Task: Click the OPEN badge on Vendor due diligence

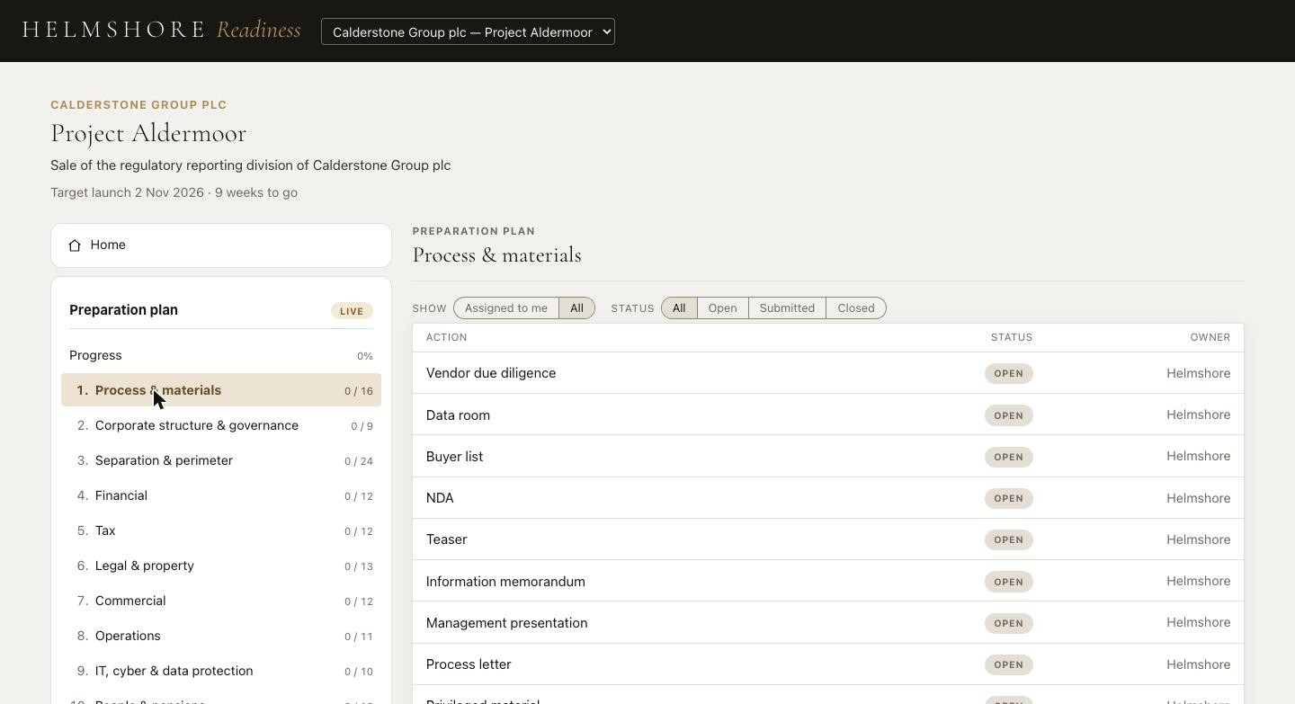Action: (1008, 373)
